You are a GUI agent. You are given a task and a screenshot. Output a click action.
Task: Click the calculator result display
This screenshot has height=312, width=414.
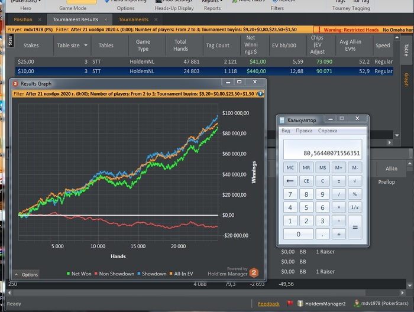pos(322,149)
